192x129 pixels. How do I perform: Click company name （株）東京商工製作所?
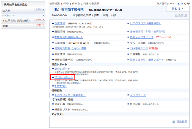[68, 10]
